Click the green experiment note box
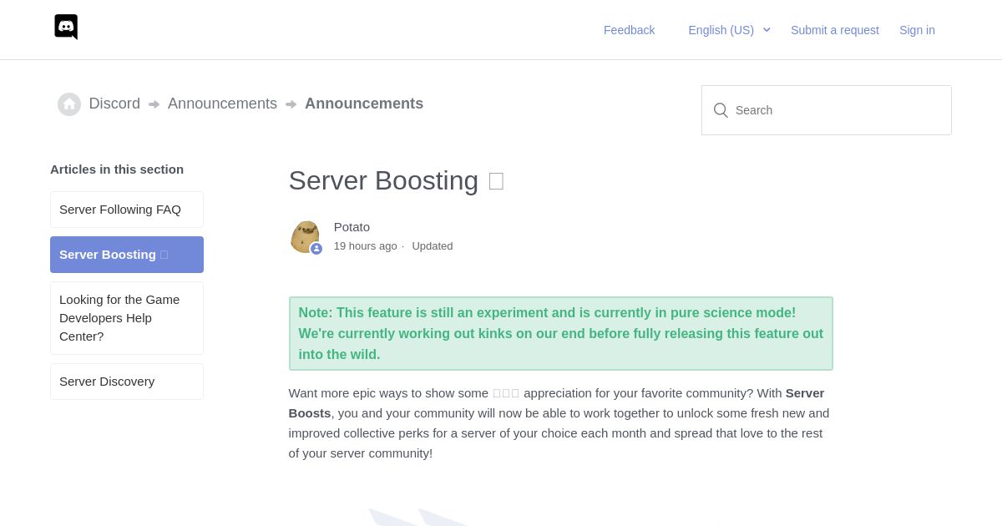Screen dimensions: 1002x526 point(561,333)
